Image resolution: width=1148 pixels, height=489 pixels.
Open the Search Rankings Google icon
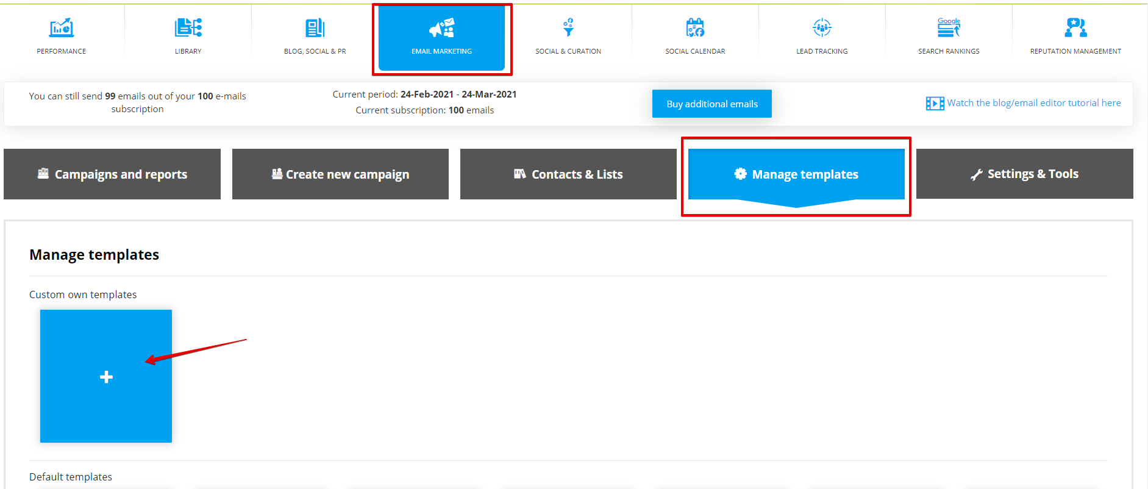(949, 27)
